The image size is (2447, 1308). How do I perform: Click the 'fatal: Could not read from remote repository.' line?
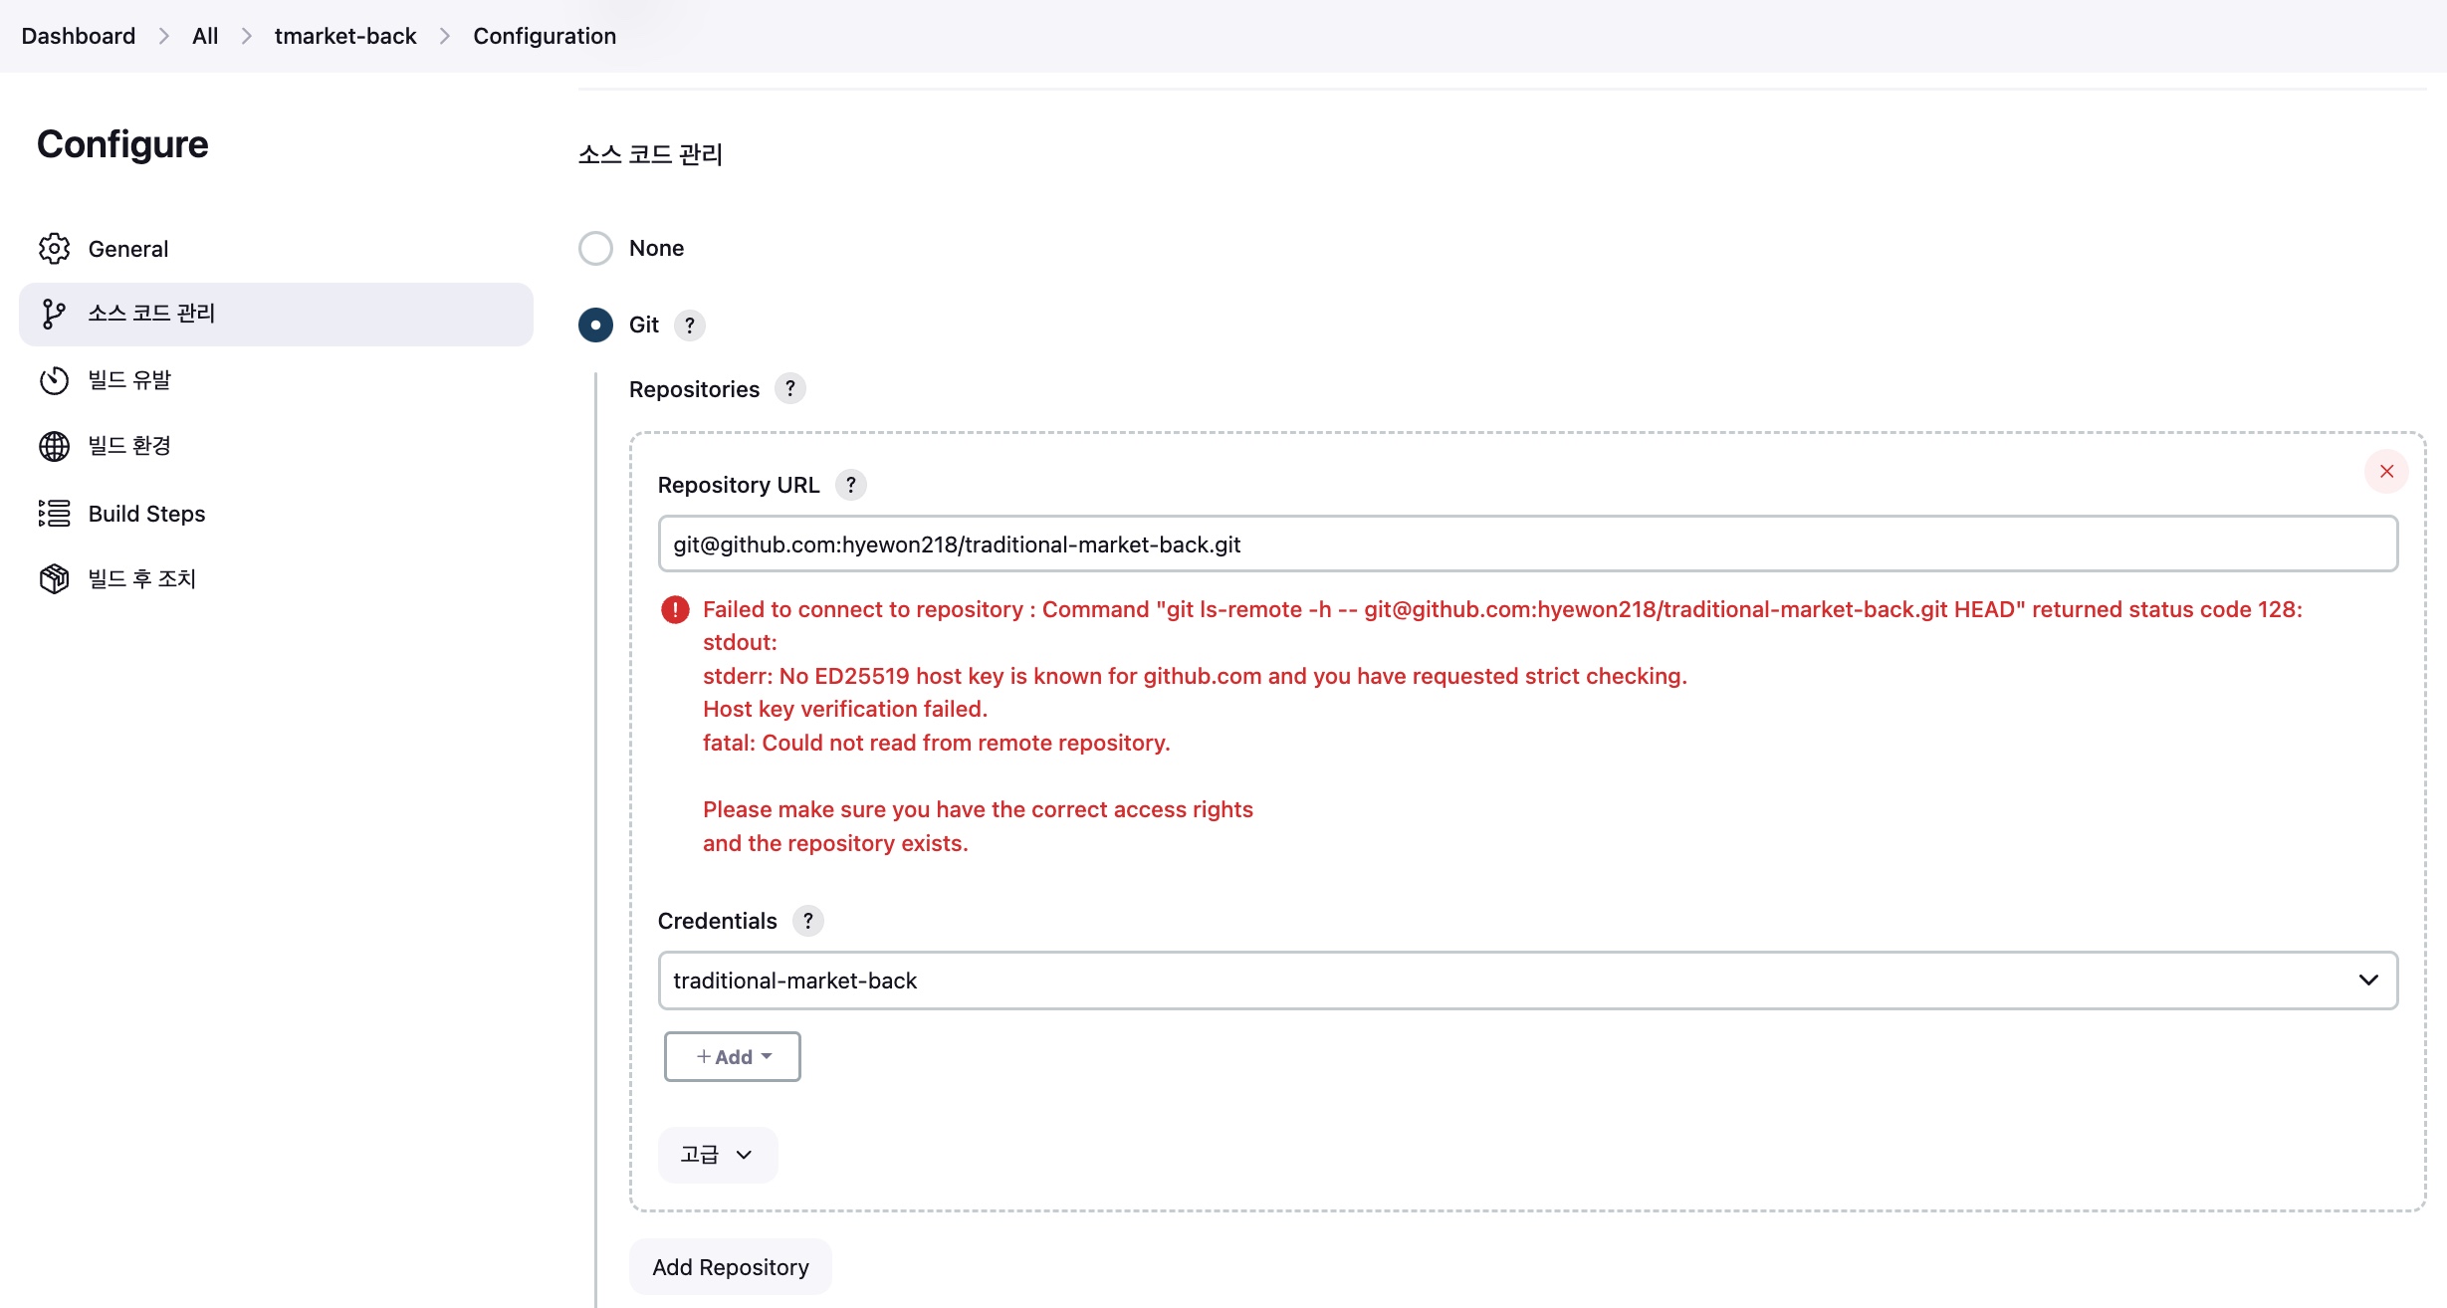[x=937, y=743]
